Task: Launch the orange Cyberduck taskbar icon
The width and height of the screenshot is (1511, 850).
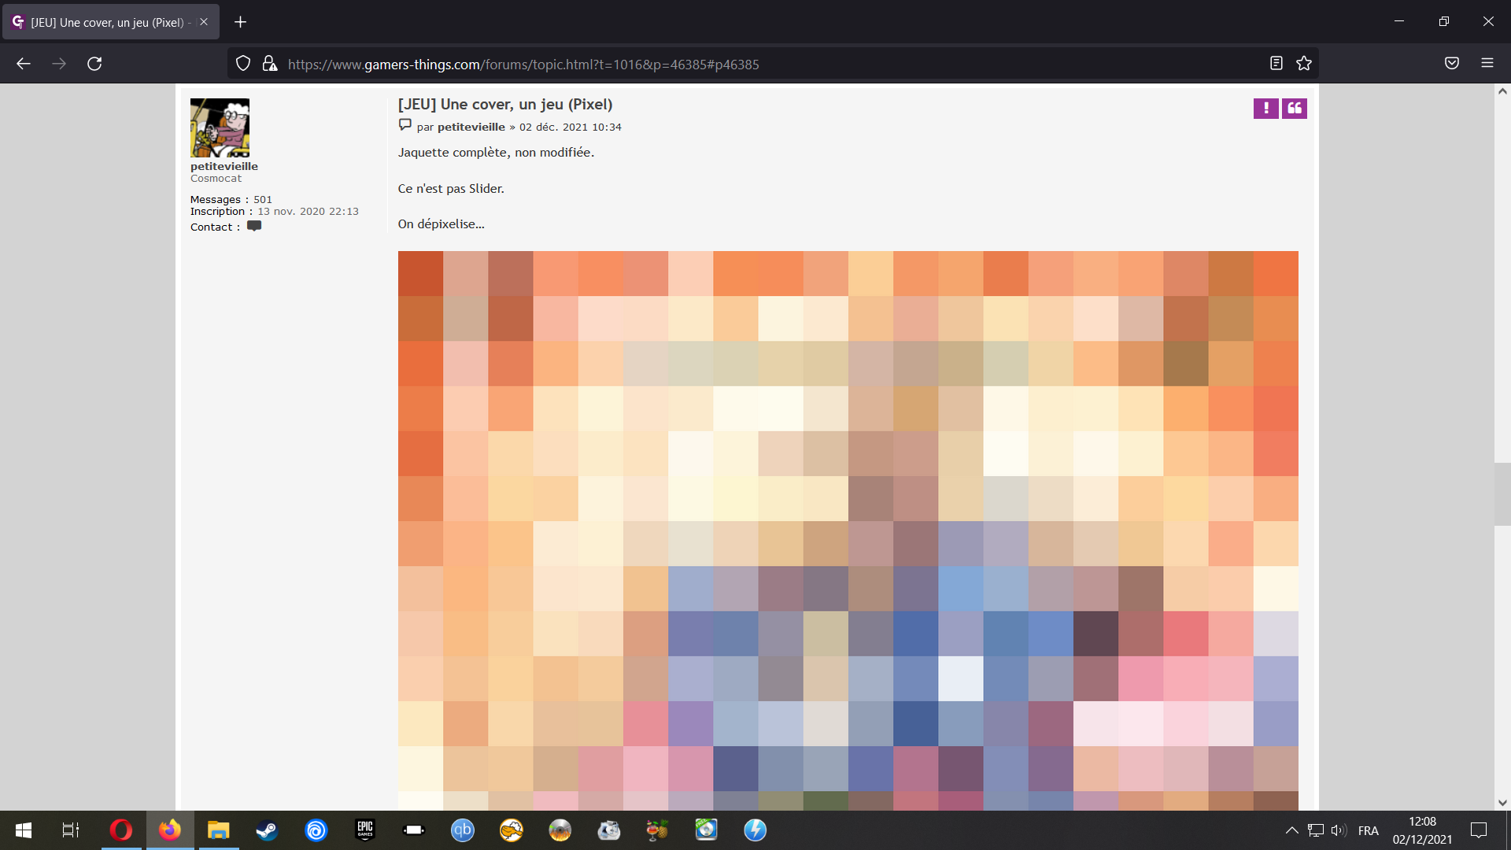Action: point(512,830)
